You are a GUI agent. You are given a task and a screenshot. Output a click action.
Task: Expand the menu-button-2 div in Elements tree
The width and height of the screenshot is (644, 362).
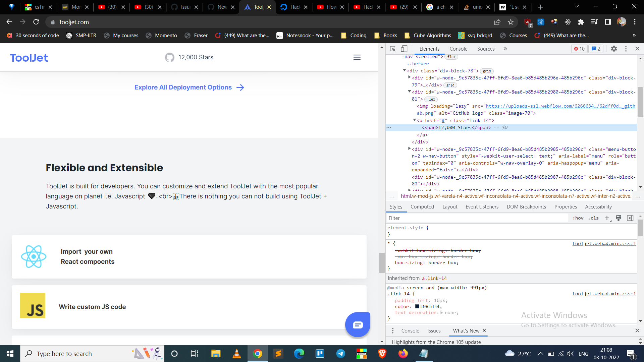pyautogui.click(x=409, y=149)
